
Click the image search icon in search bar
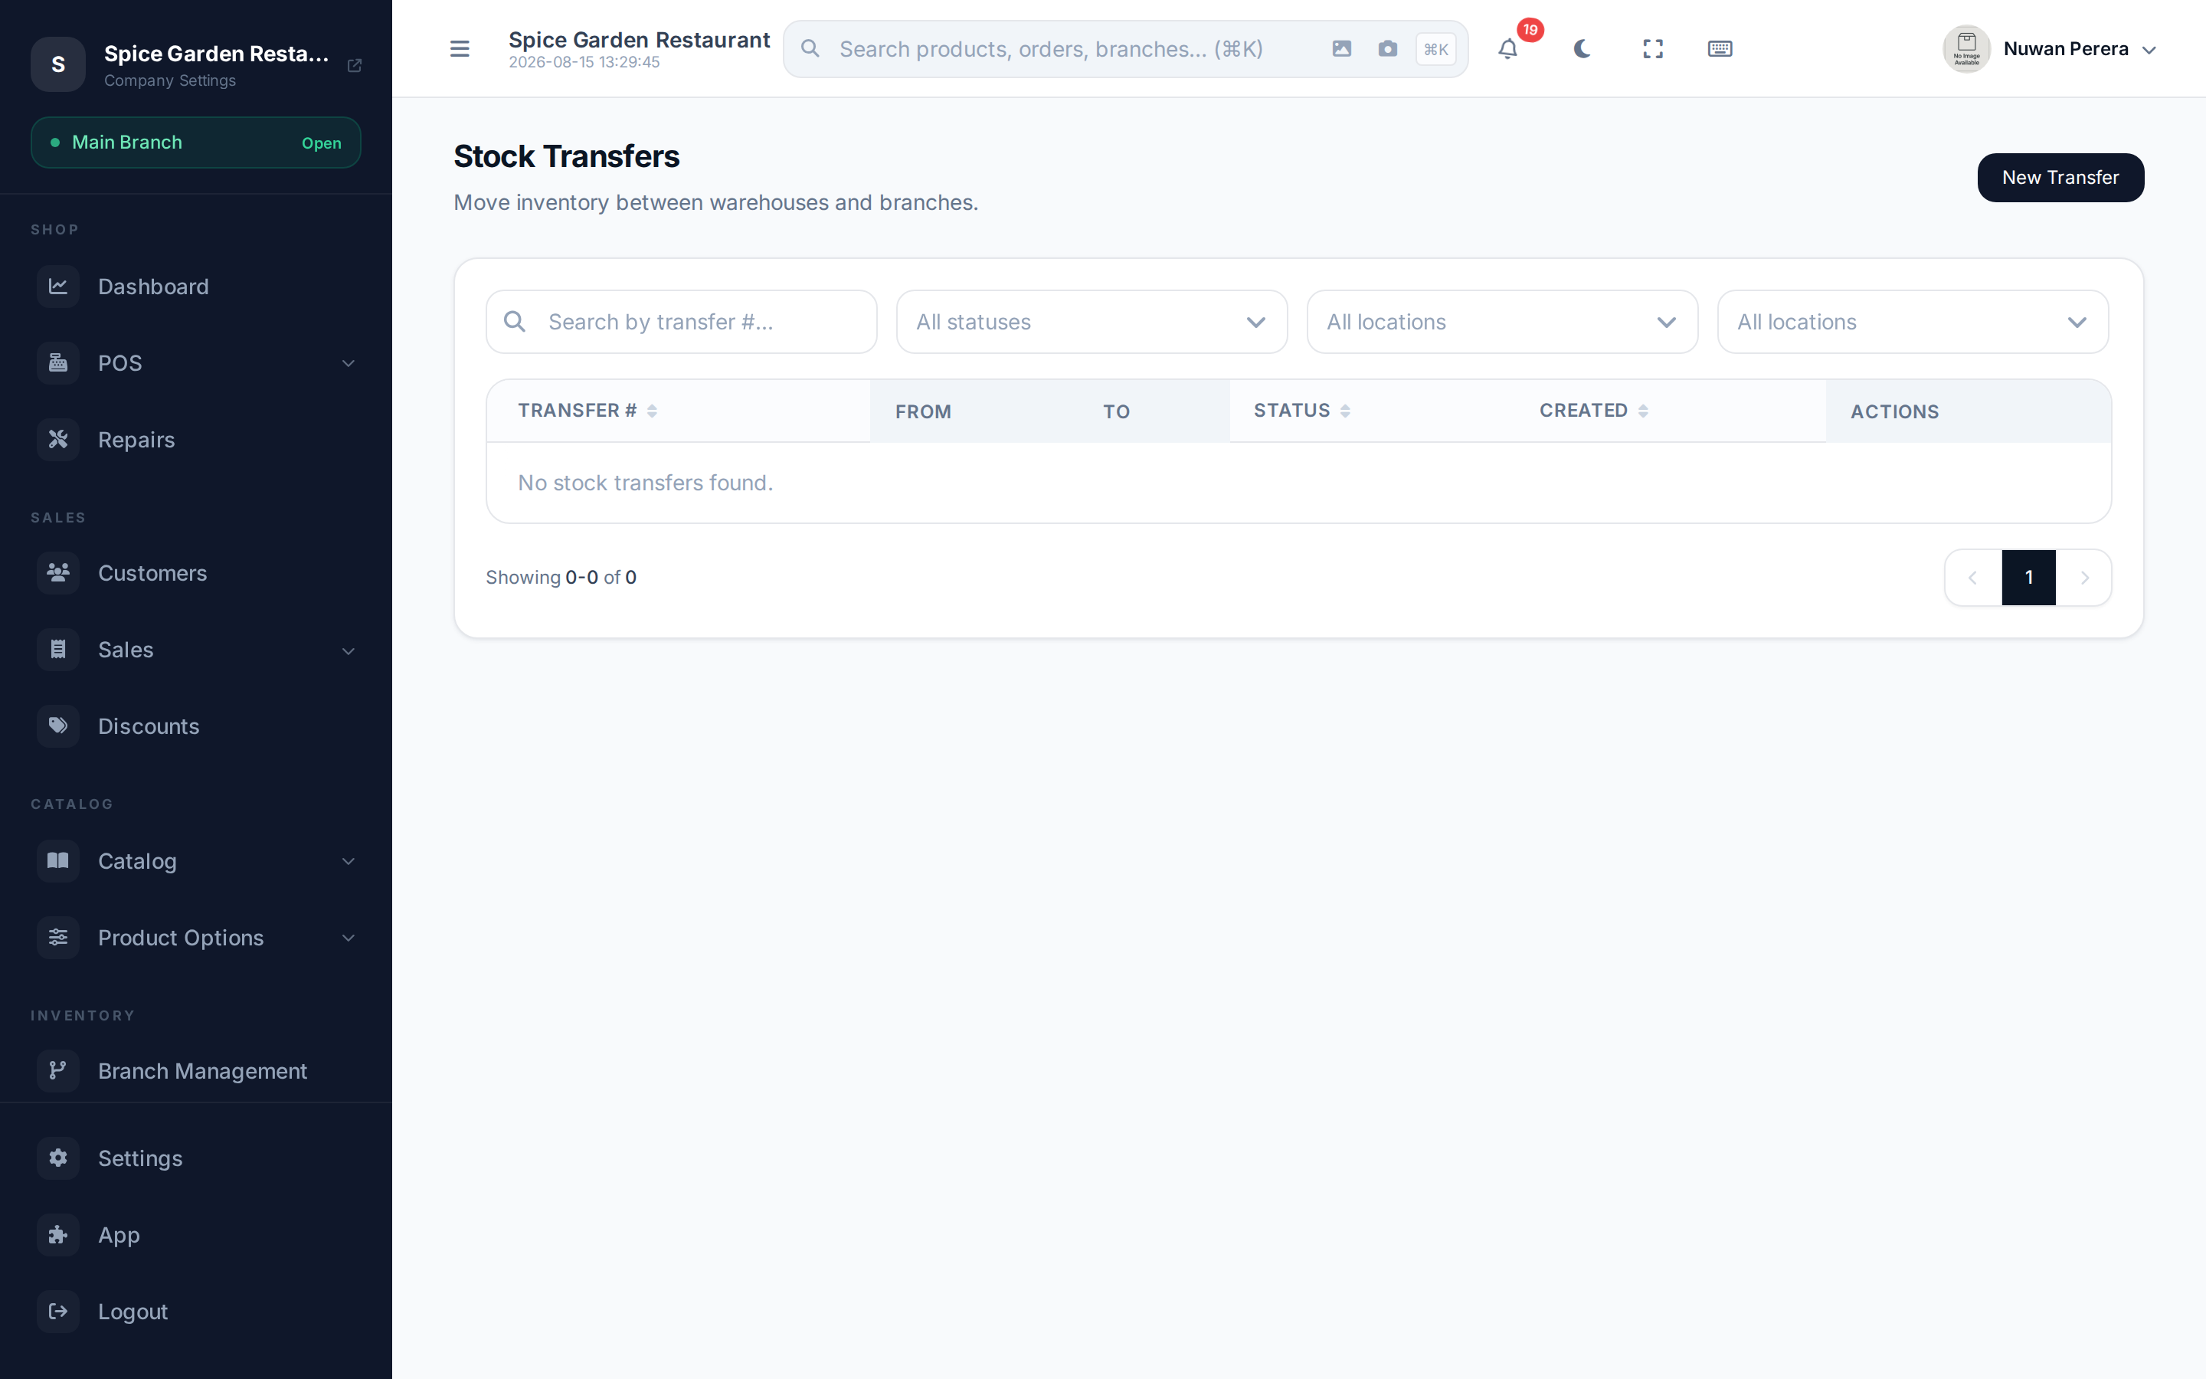pyautogui.click(x=1341, y=48)
